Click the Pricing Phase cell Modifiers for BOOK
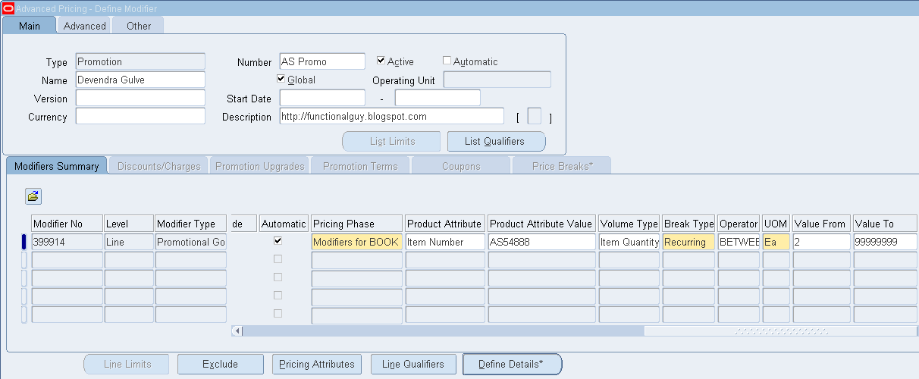Screen dimensions: 919x379 coord(357,242)
